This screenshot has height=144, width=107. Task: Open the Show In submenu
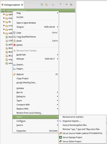(36, 27)
